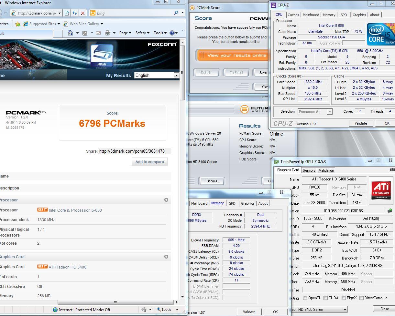Click the vertical scrollbar thumb in IE
Screen dimensions: 395x316
click(182, 73)
